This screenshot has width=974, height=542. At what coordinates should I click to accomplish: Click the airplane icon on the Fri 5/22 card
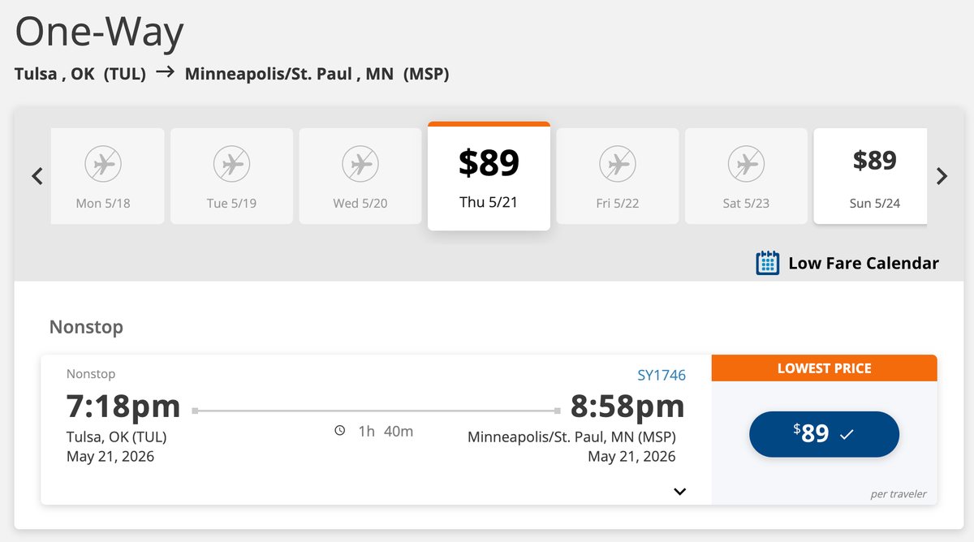coord(617,163)
